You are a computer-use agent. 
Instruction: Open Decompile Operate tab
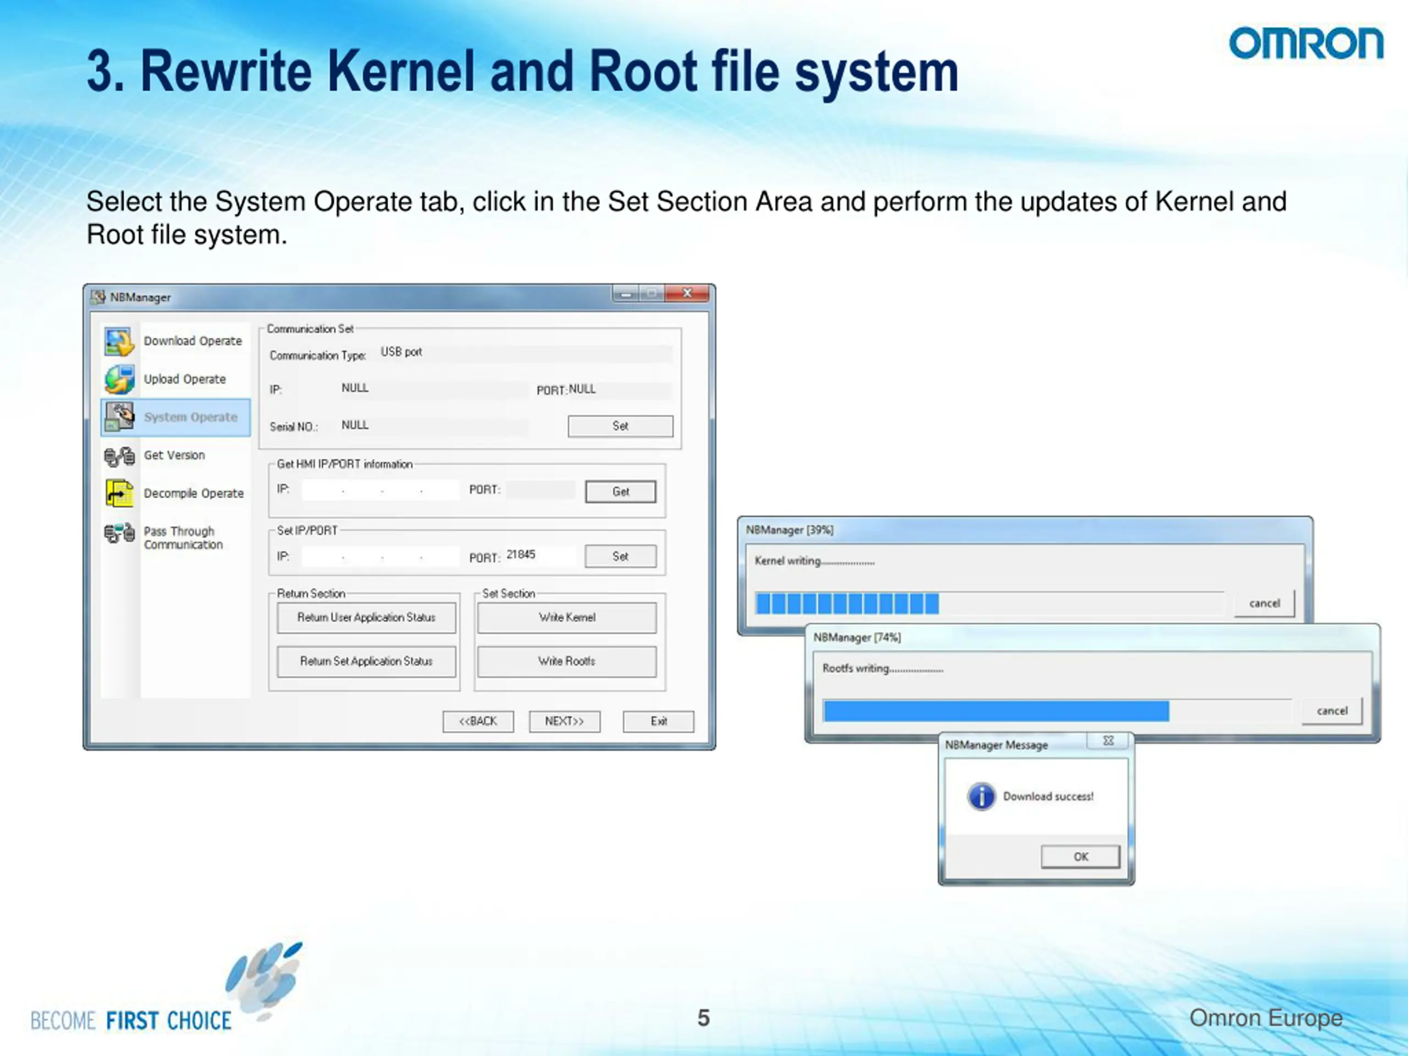[x=175, y=493]
